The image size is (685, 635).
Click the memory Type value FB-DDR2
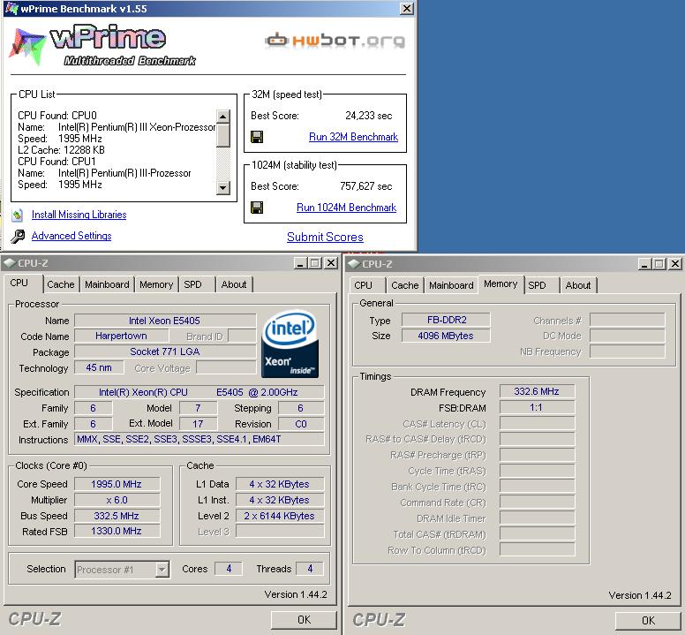coord(446,320)
